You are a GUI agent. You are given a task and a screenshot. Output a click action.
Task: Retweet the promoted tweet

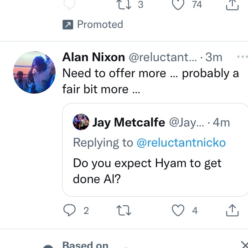click(124, 5)
